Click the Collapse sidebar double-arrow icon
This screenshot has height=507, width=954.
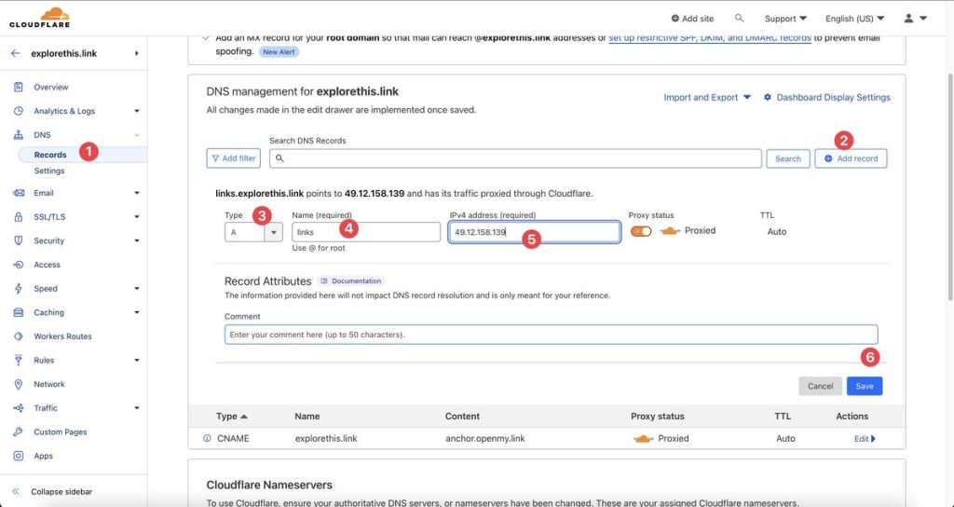(16, 491)
